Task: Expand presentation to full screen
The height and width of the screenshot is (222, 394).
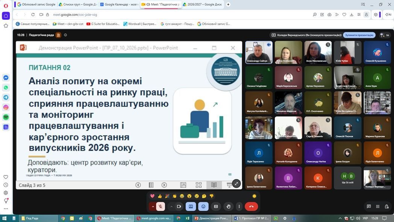Action: [x=236, y=184]
